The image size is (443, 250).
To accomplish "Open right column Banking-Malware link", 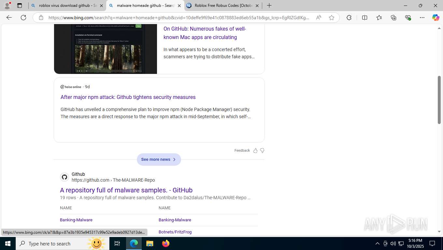I will tap(175, 220).
